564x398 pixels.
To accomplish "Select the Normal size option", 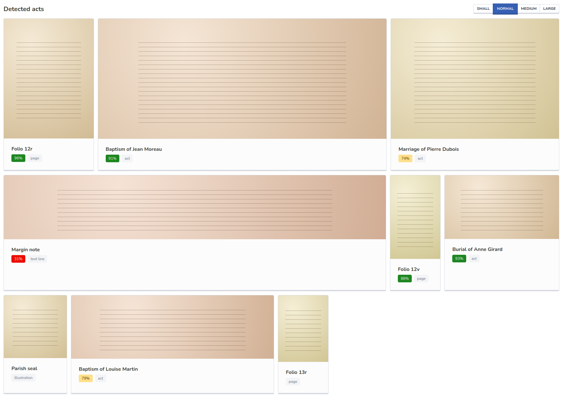I will click(505, 9).
